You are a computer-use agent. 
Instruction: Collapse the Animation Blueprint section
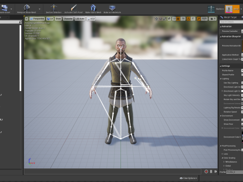221,36
